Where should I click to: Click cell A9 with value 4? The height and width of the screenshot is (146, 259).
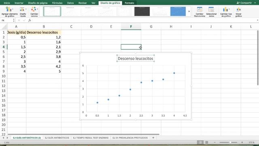click(x=17, y=71)
